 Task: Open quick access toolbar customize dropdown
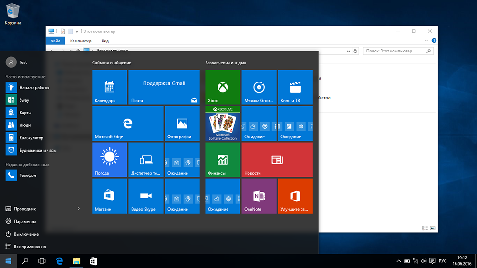(77, 31)
